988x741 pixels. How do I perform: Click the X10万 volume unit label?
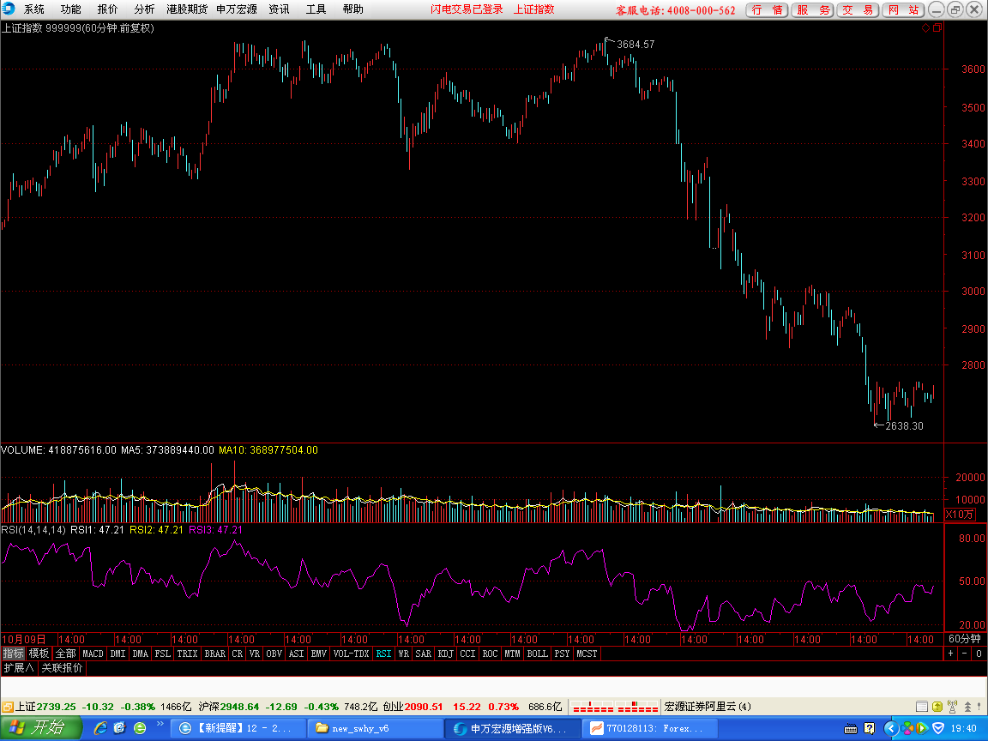point(960,515)
